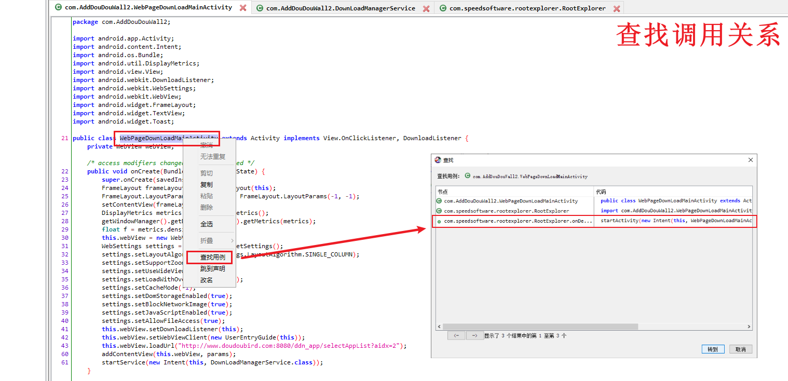Click line 'package com.AddDouDouWall2;'
The image size is (788, 381).
(121, 22)
